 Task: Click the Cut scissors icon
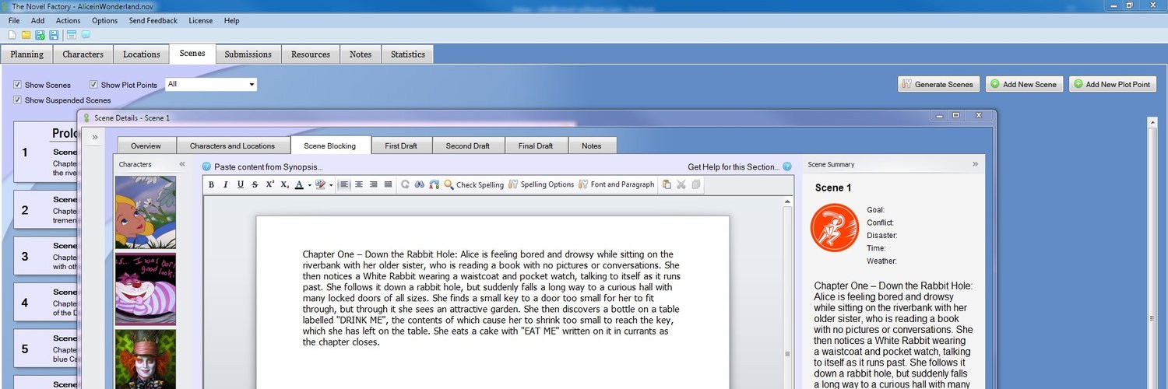coord(681,184)
